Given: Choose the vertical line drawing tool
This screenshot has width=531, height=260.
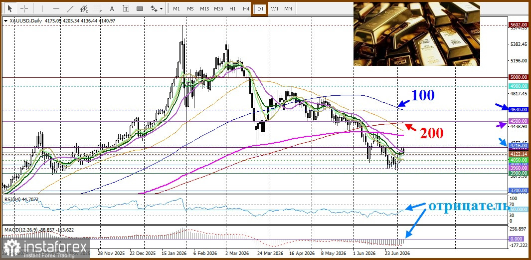Looking at the screenshot, I should (42, 8).
